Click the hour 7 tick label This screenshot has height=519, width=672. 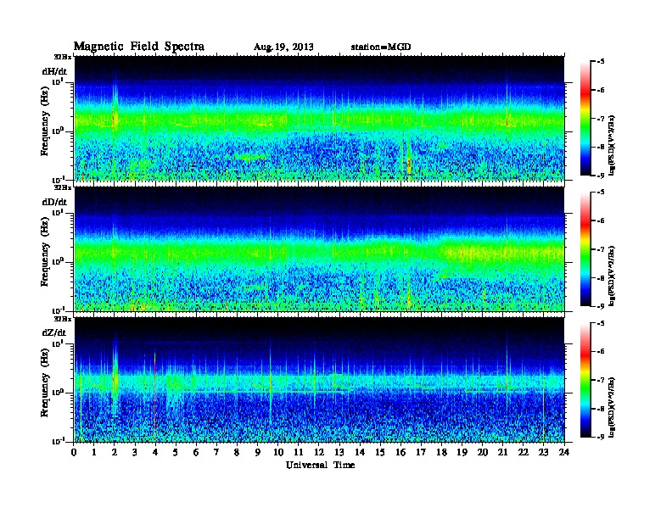217,452
